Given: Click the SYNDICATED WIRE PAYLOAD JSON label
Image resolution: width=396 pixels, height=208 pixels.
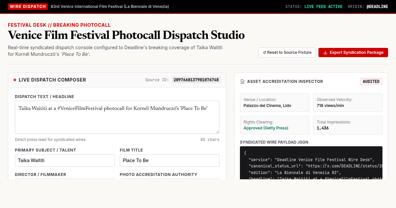Looking at the screenshot, I should pyautogui.click(x=274, y=142).
